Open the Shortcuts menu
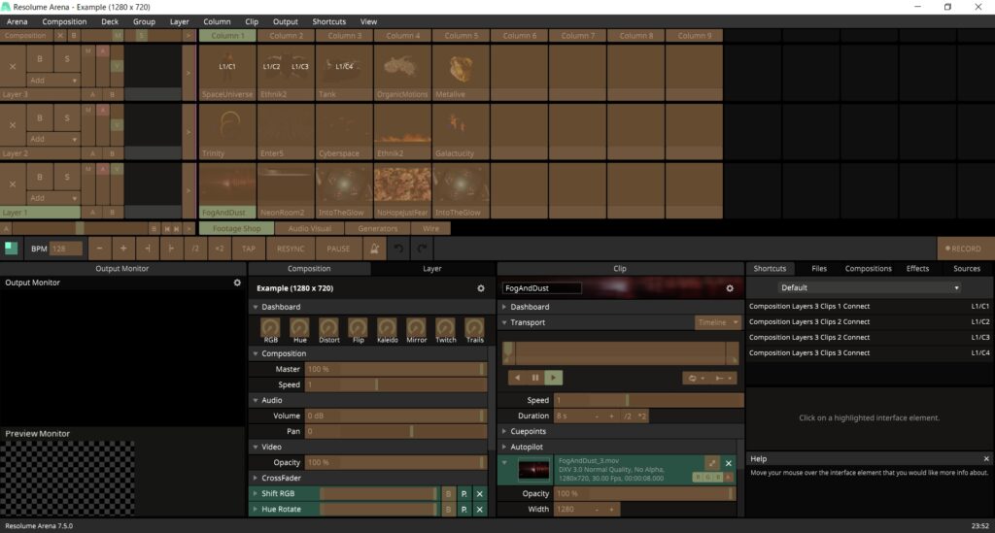Screen dimensions: 995x533 [328, 21]
